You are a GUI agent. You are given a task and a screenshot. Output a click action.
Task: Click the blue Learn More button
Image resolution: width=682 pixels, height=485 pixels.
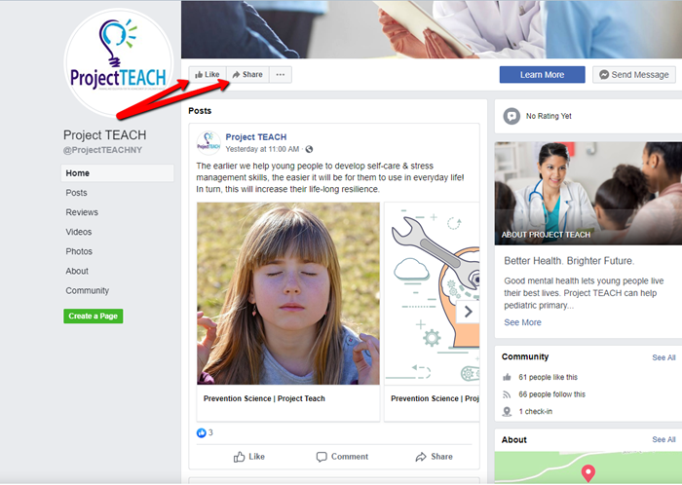click(x=542, y=75)
